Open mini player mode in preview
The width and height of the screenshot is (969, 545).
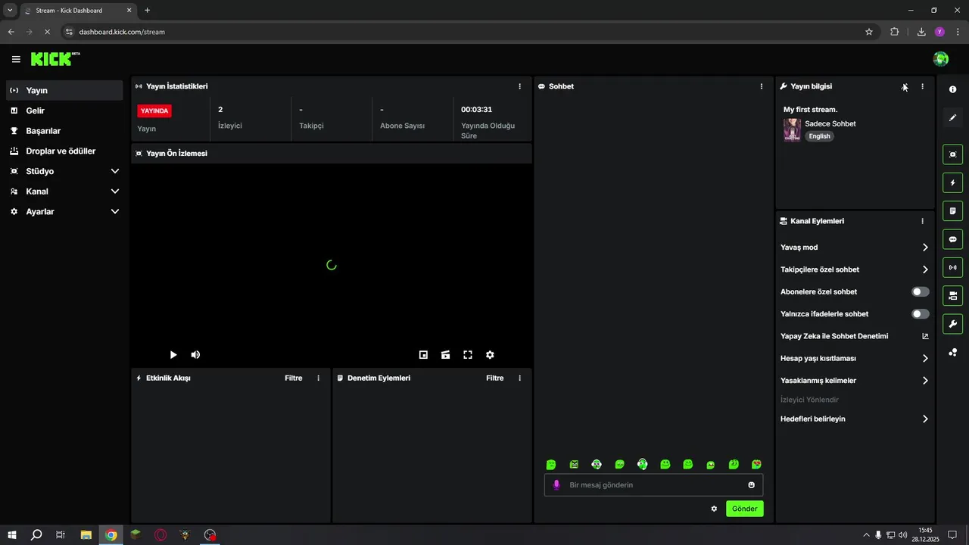[423, 354]
